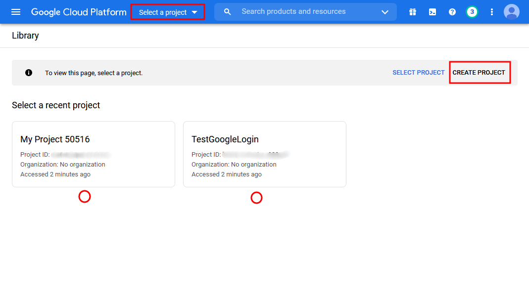Click the 'Library' page title
The image size is (529, 302).
point(25,36)
